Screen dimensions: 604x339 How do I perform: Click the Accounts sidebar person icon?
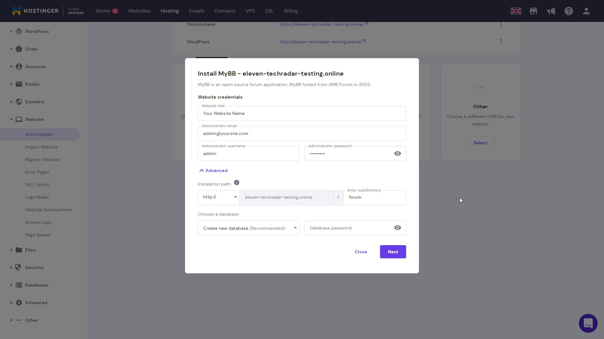[19, 67]
